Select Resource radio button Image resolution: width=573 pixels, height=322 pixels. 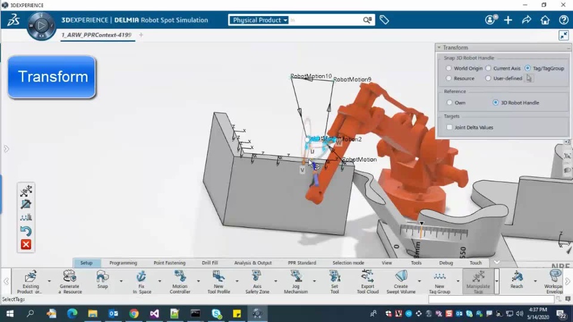pos(449,78)
